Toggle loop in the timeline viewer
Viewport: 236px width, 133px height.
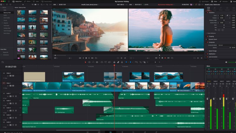point(172,58)
